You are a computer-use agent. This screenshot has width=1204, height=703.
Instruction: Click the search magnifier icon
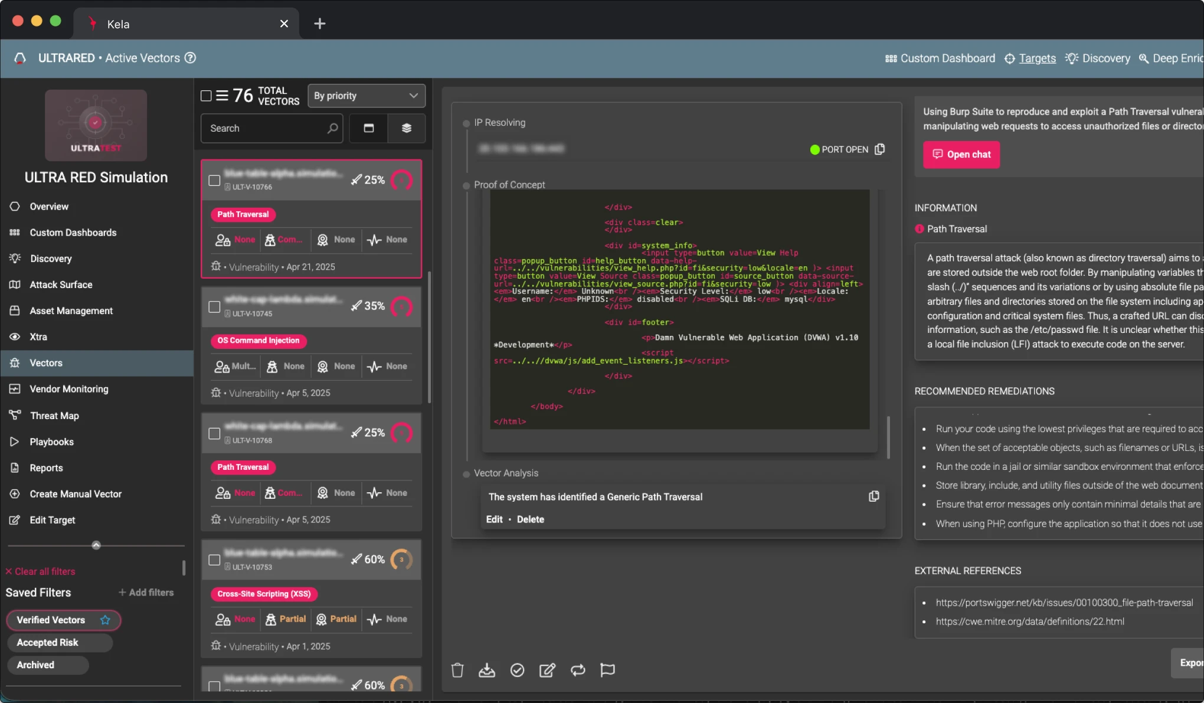click(333, 128)
